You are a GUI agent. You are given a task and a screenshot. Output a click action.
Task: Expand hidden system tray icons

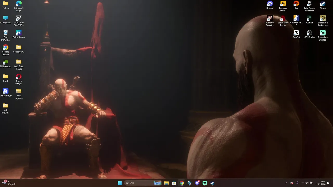(286, 183)
